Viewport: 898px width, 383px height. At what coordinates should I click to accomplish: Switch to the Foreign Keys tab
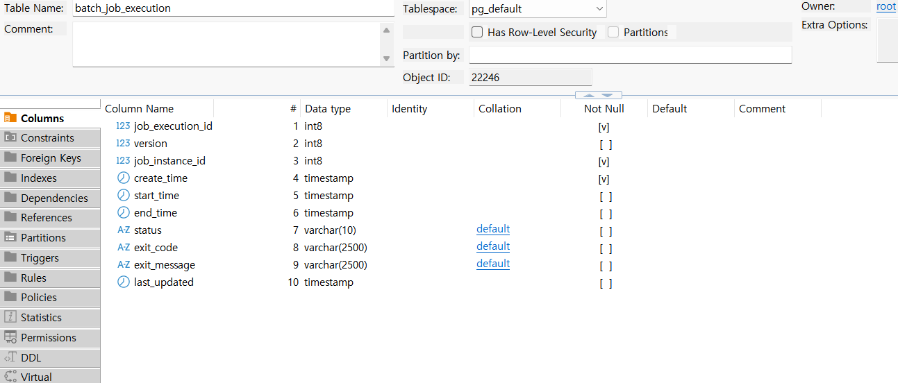[x=50, y=158]
